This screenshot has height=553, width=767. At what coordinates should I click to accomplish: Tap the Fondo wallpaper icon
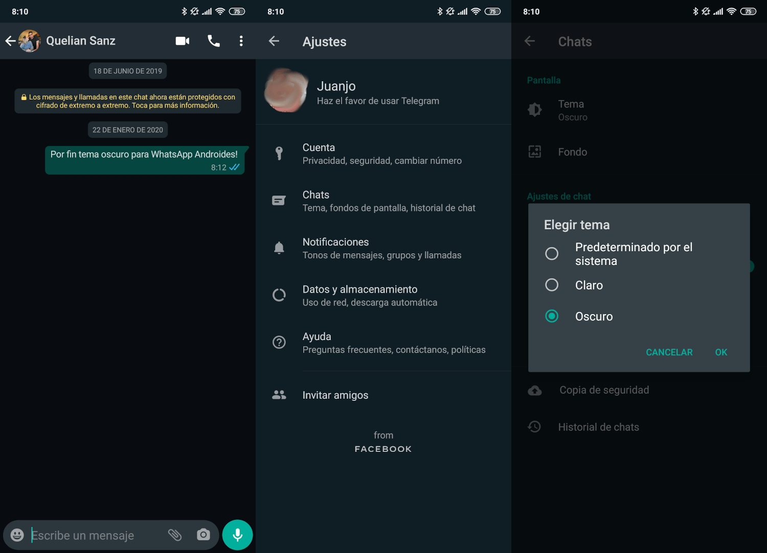pyautogui.click(x=534, y=152)
